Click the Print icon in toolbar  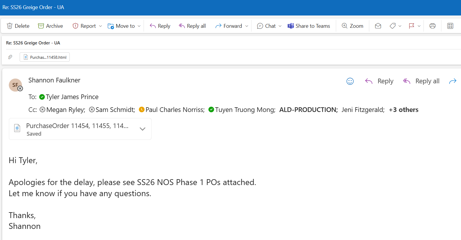(432, 26)
